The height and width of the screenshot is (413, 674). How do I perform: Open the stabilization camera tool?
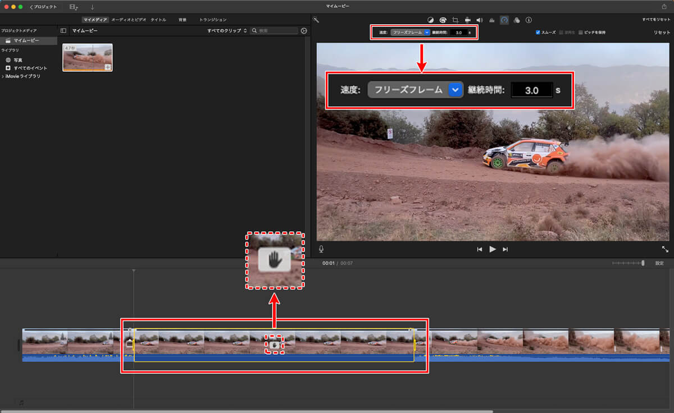(x=467, y=20)
